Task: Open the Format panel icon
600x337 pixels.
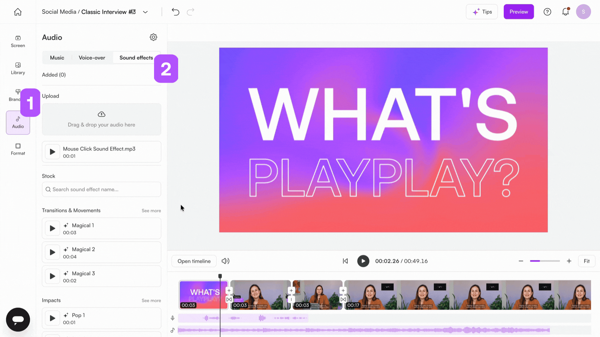Action: click(18, 149)
